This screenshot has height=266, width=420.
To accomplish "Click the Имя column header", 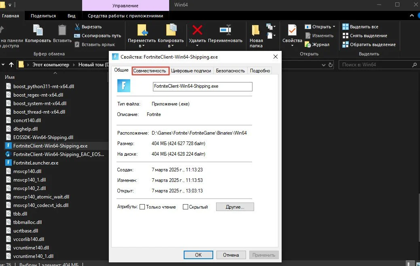I will click(10, 77).
